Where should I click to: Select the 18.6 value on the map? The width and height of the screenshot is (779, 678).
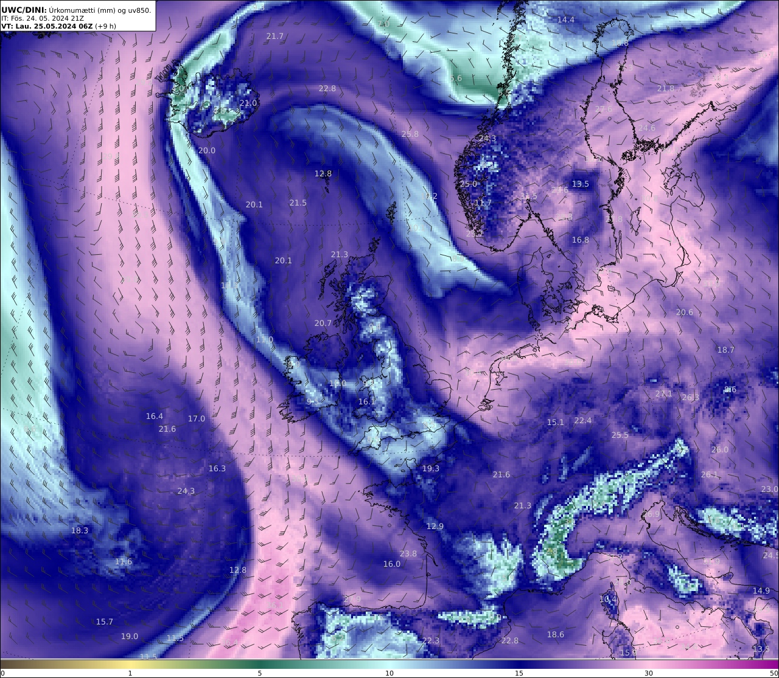pyautogui.click(x=556, y=634)
